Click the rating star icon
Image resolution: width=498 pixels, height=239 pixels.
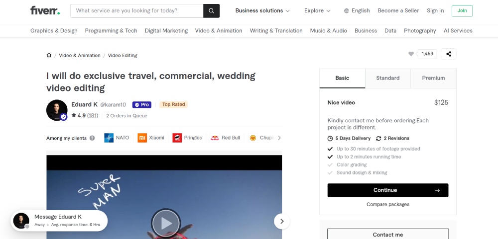74,115
